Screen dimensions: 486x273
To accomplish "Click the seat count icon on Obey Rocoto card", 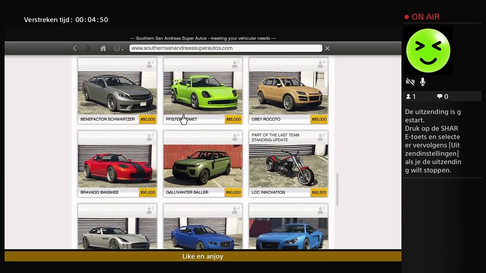I will point(322,64).
